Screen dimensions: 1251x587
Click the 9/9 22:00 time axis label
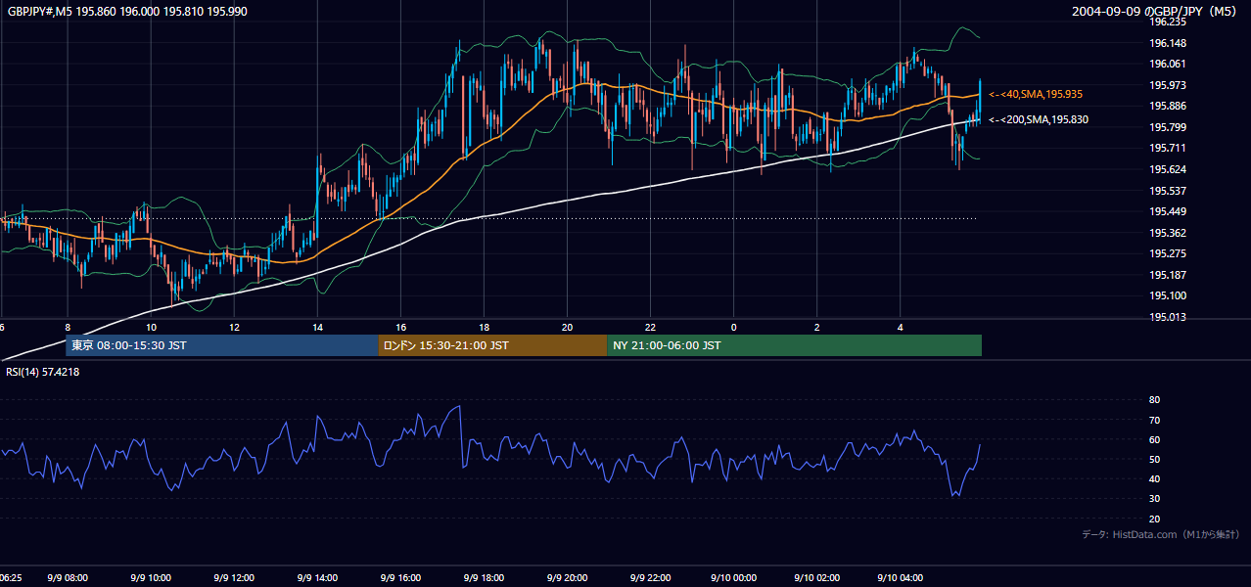(x=650, y=578)
